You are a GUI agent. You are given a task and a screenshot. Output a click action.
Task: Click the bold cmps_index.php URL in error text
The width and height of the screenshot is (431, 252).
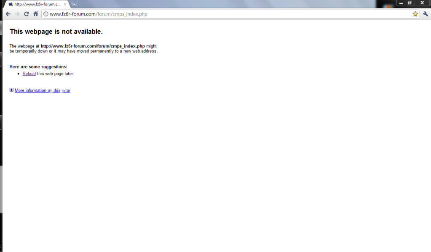pos(93,46)
